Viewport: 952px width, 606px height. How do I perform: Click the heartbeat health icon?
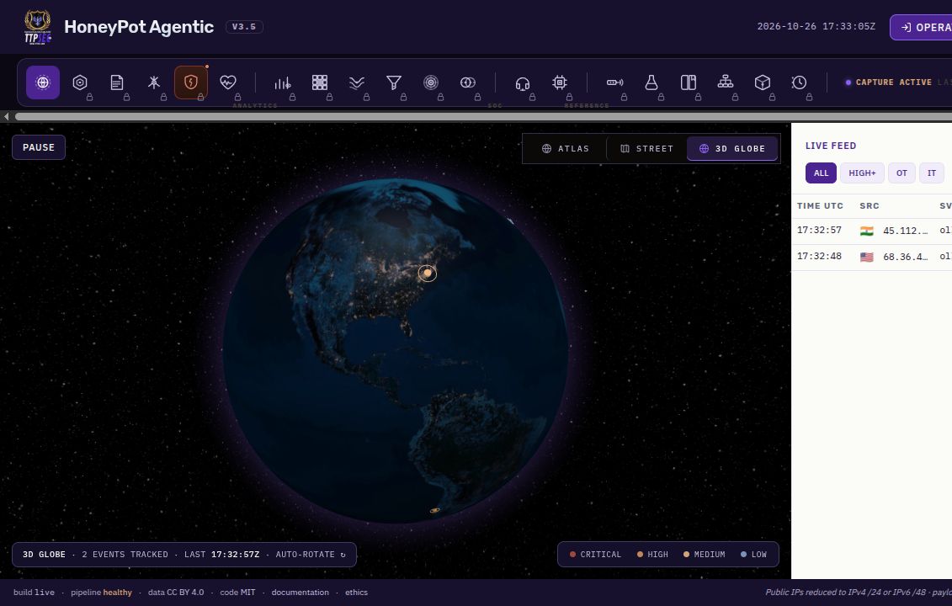(227, 82)
